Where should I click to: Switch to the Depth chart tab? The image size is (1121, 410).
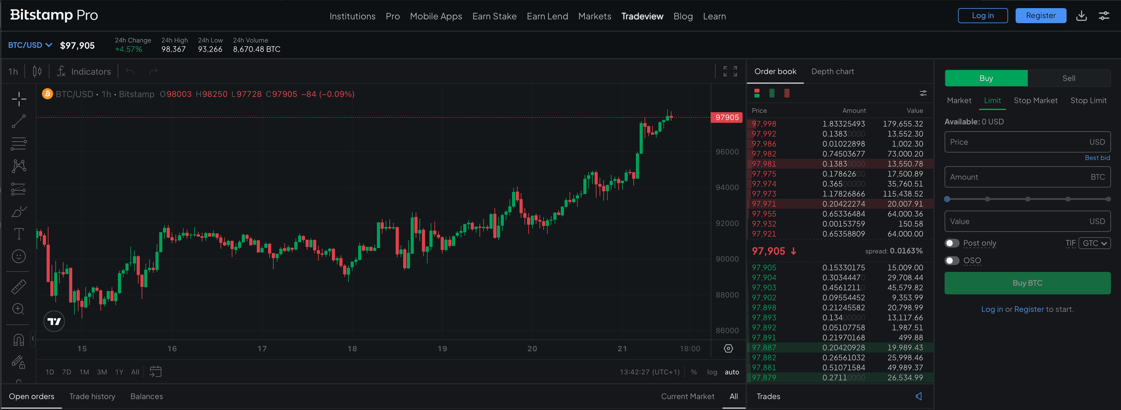tap(832, 71)
